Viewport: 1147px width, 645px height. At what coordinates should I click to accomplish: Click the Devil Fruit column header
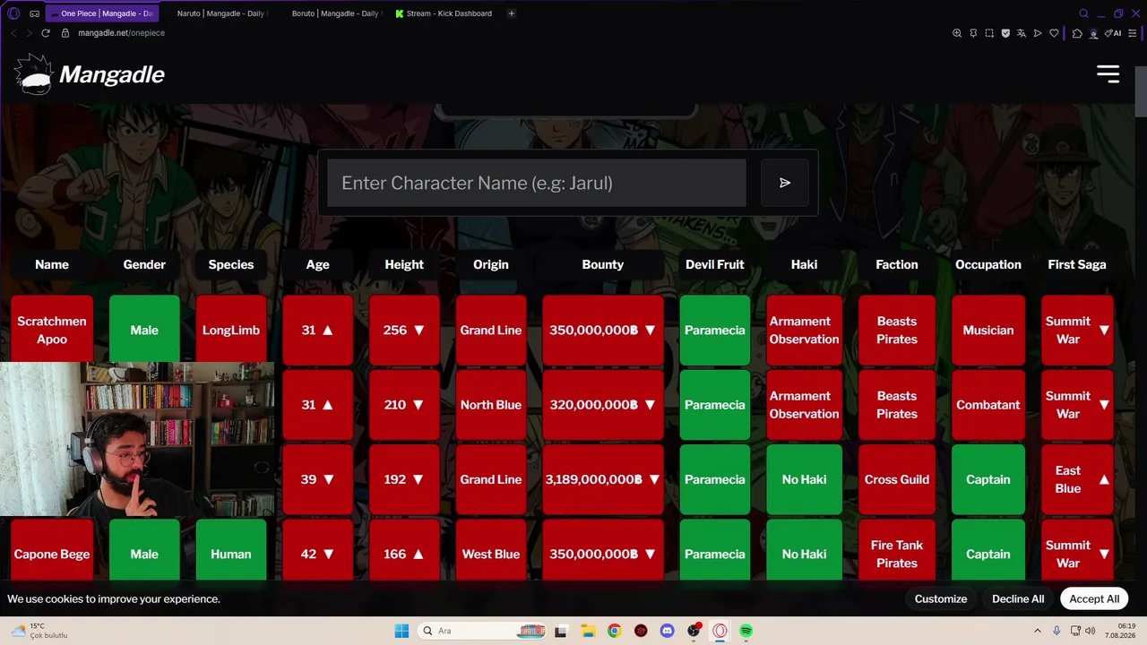714,264
